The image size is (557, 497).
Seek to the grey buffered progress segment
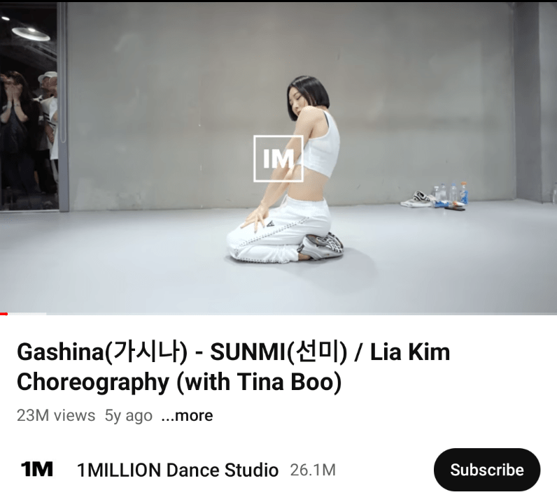coord(27,314)
